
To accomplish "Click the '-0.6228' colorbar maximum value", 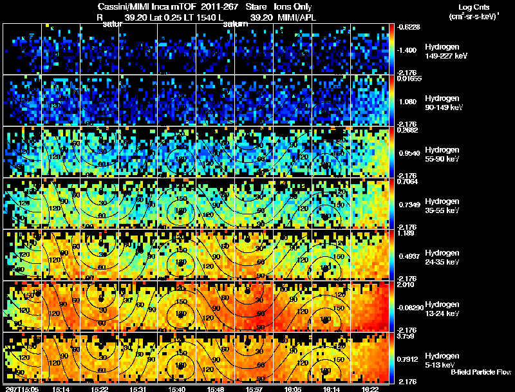I will (409, 27).
